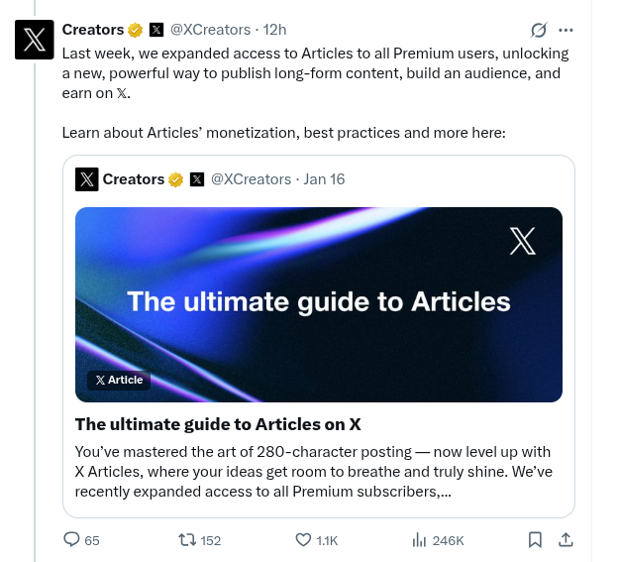This screenshot has height=562, width=619.
Task: Open the ultimate guide to Articles banner image
Action: (319, 297)
